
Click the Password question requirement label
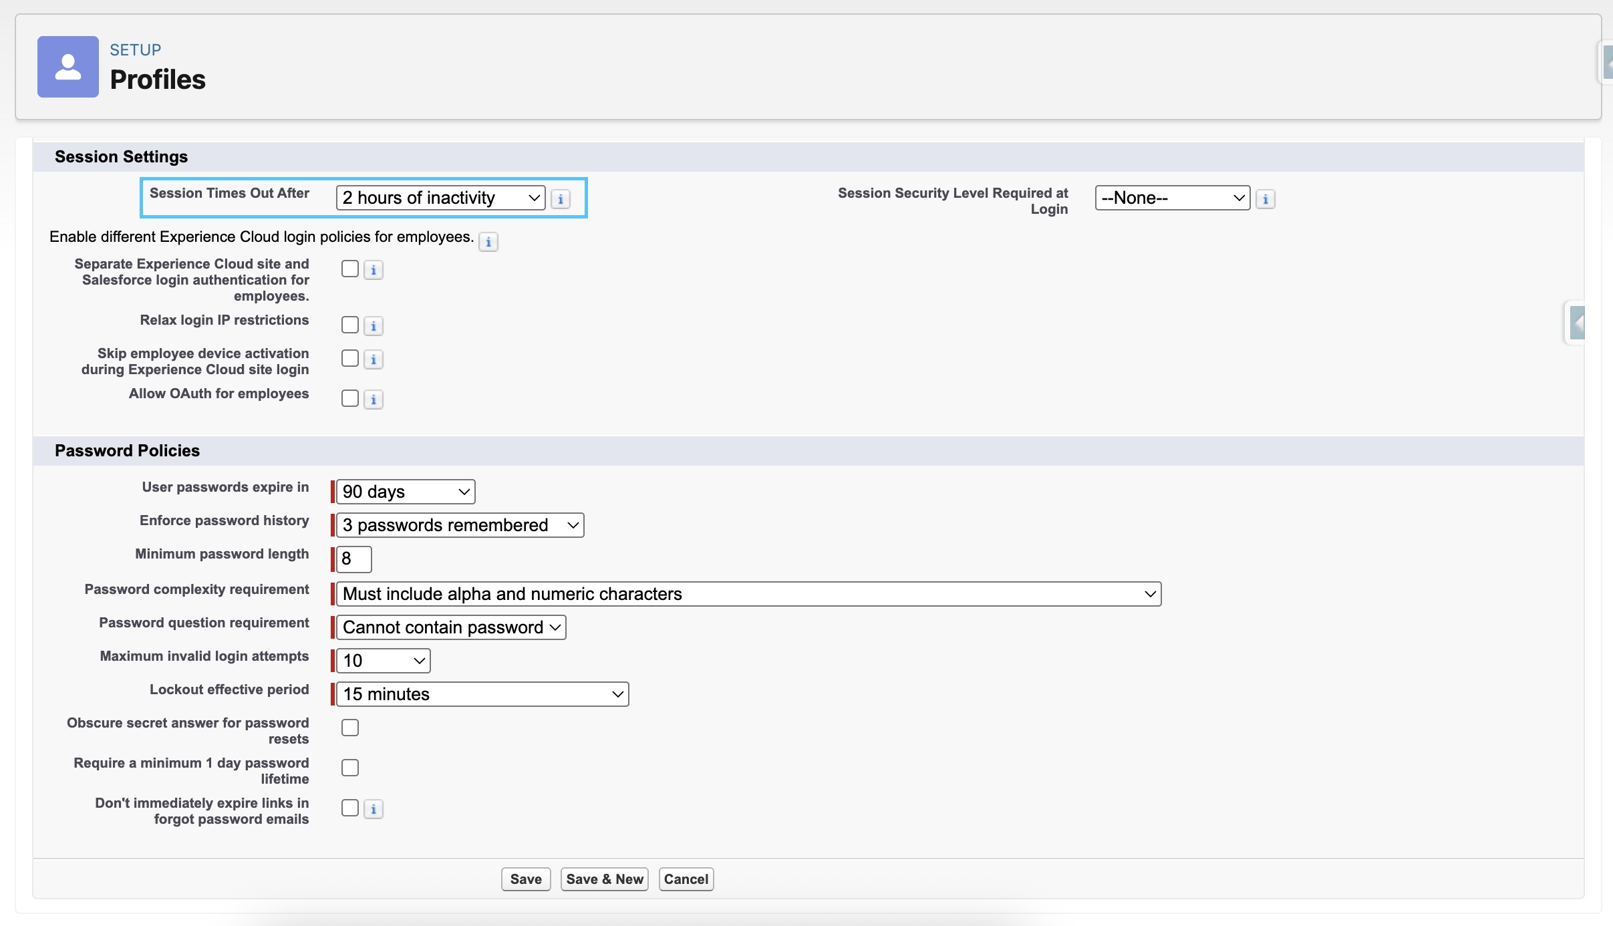(204, 623)
